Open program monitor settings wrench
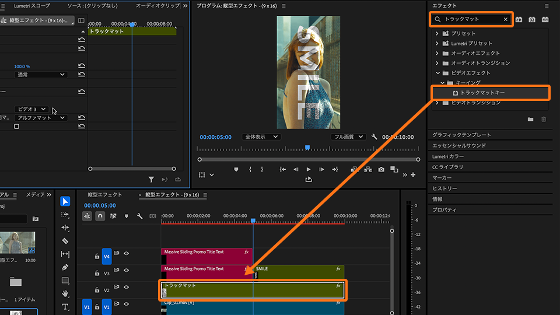560x315 pixels. pos(374,136)
